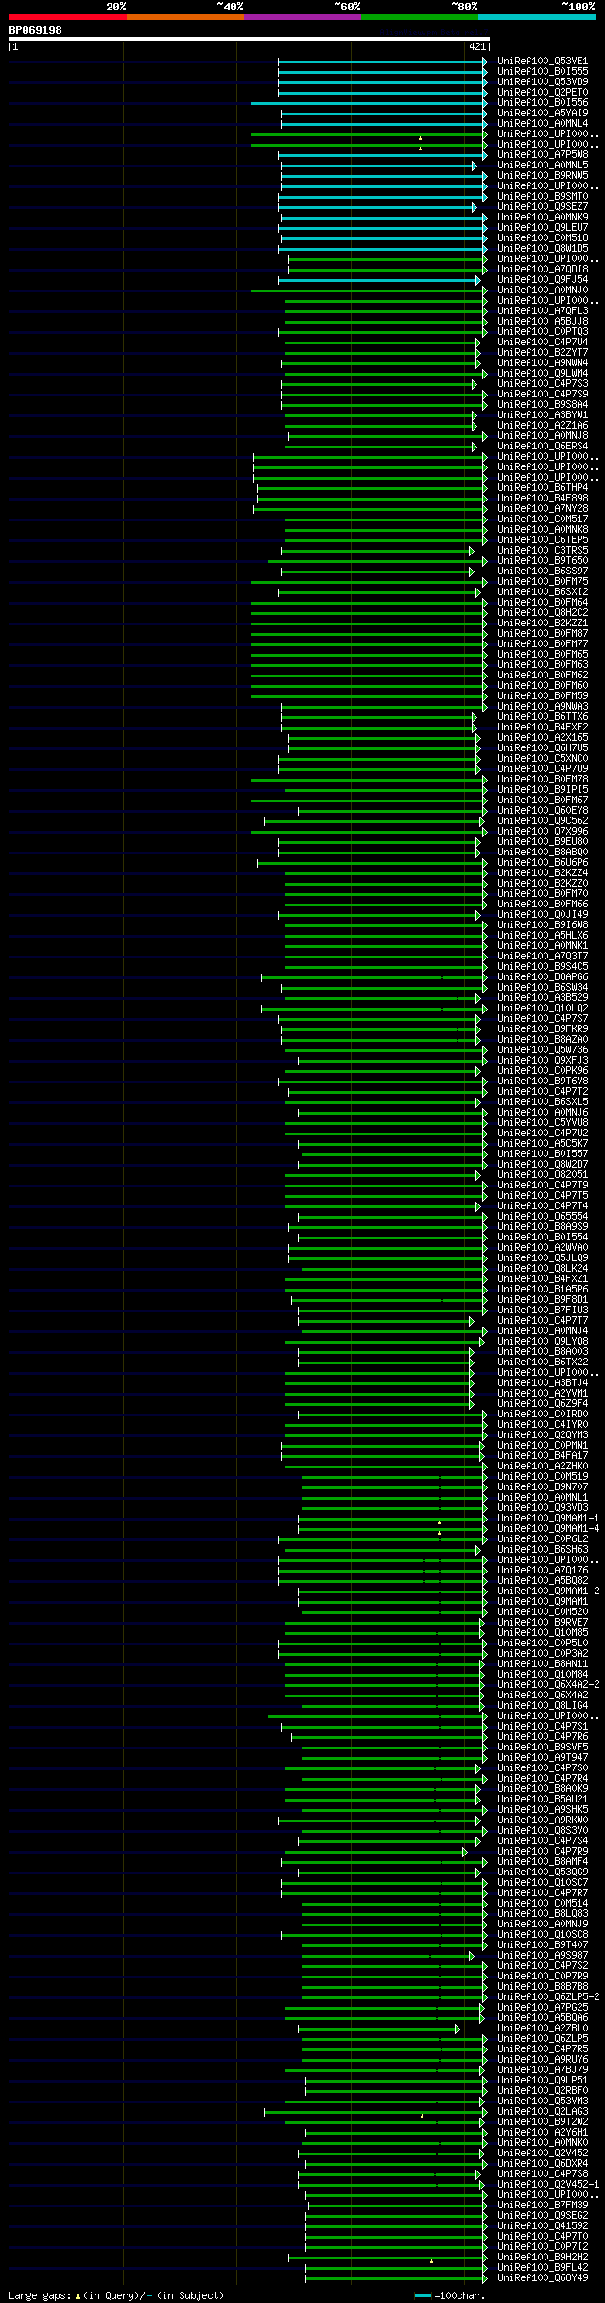Select the UniRef100_A5BJJ8 label
Viewport: 605px width, 2303px height.
pos(543,322)
